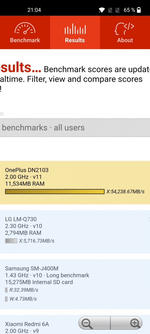Click the first SIM no-signal icon
Image resolution: width=150 pixels, height=334 pixels.
point(110,10)
